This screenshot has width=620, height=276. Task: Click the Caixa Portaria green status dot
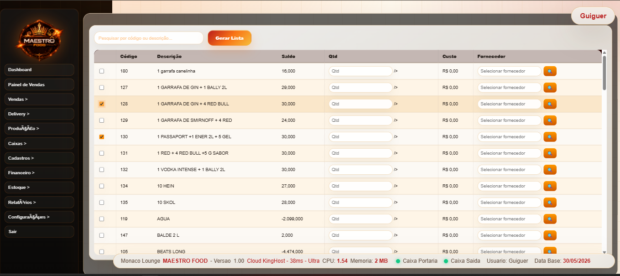tap(398, 261)
